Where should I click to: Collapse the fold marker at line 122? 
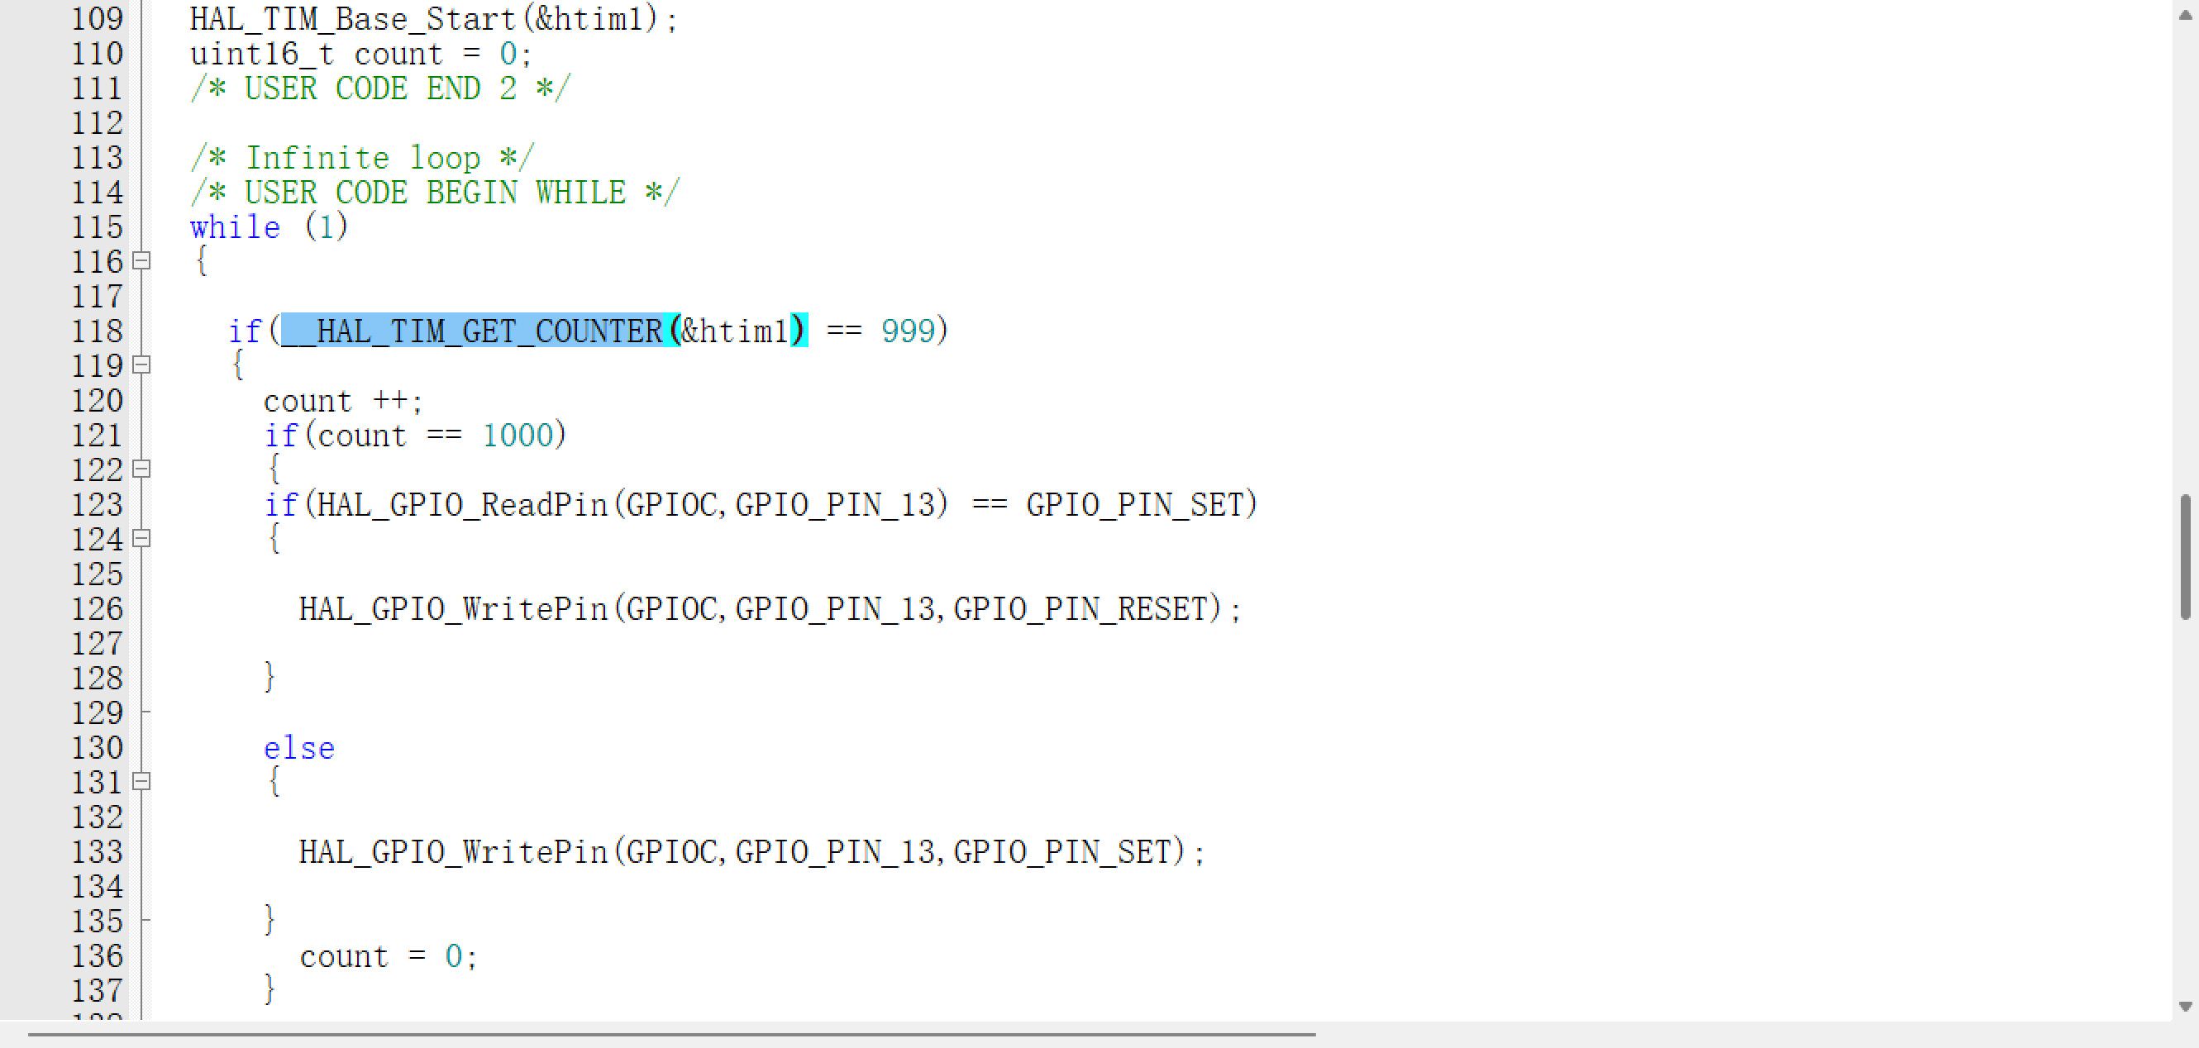pos(142,469)
